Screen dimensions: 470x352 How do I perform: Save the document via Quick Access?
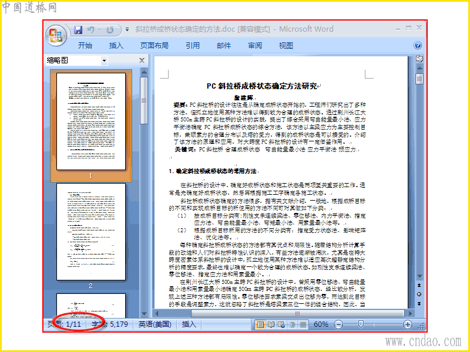click(x=78, y=29)
